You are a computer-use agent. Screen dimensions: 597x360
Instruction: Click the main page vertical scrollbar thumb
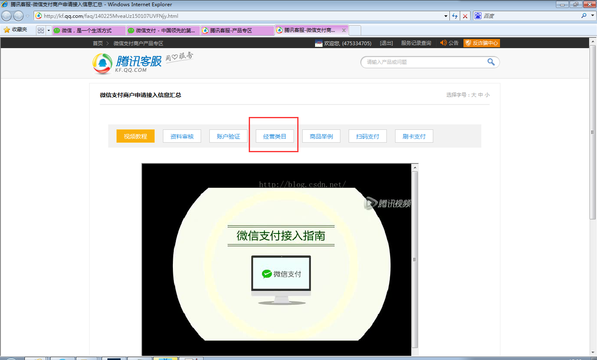coord(593,132)
